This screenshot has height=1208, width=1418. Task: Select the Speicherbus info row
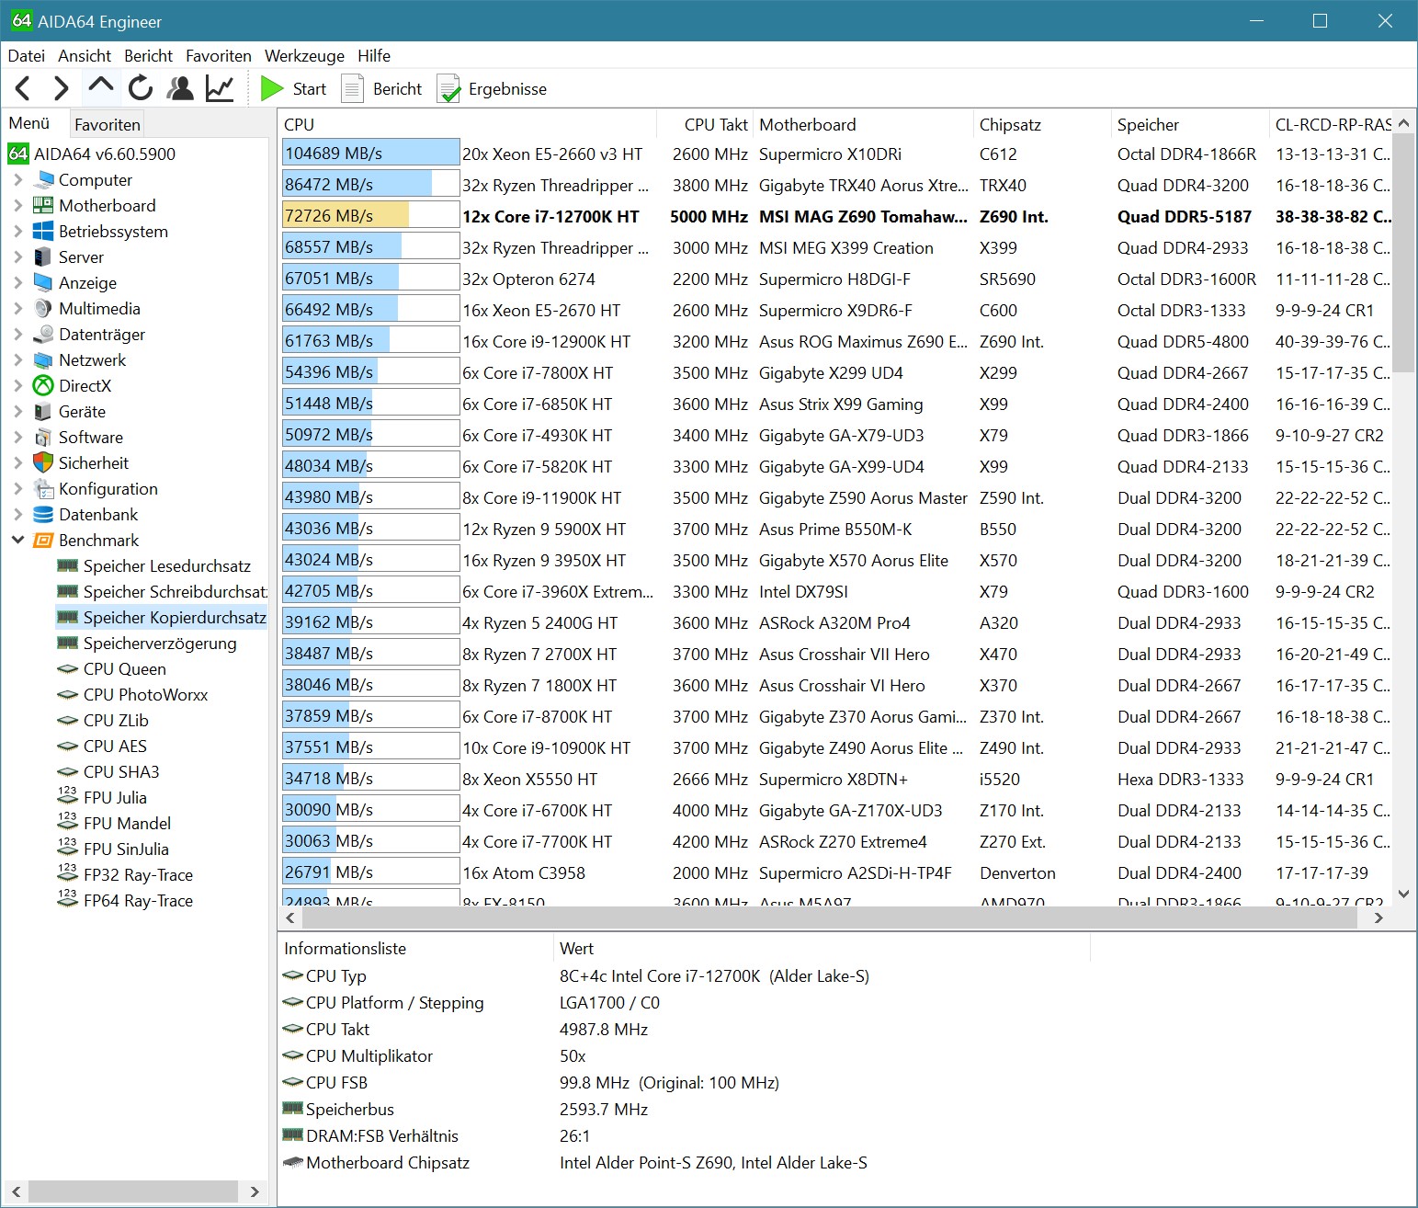[466, 1110]
